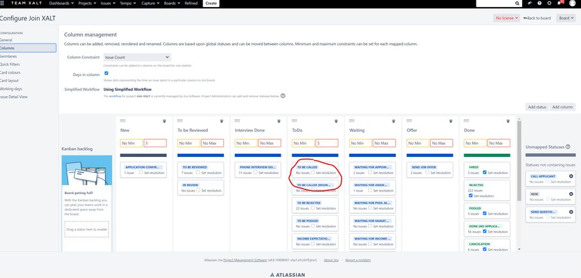Screen dimensions: 581x278
Task: Delete the Done column with trash icon
Action: (x=508, y=121)
